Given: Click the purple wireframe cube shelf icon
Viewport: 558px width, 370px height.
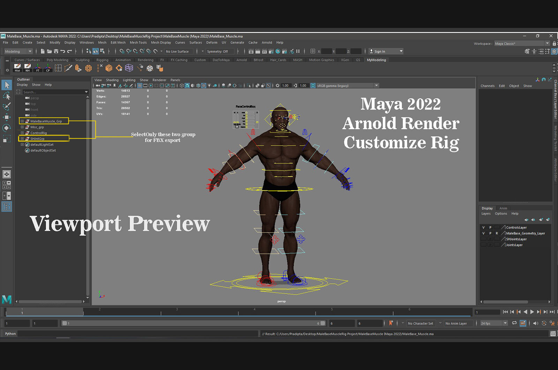Looking at the screenshot, I should pyautogui.click(x=129, y=68).
